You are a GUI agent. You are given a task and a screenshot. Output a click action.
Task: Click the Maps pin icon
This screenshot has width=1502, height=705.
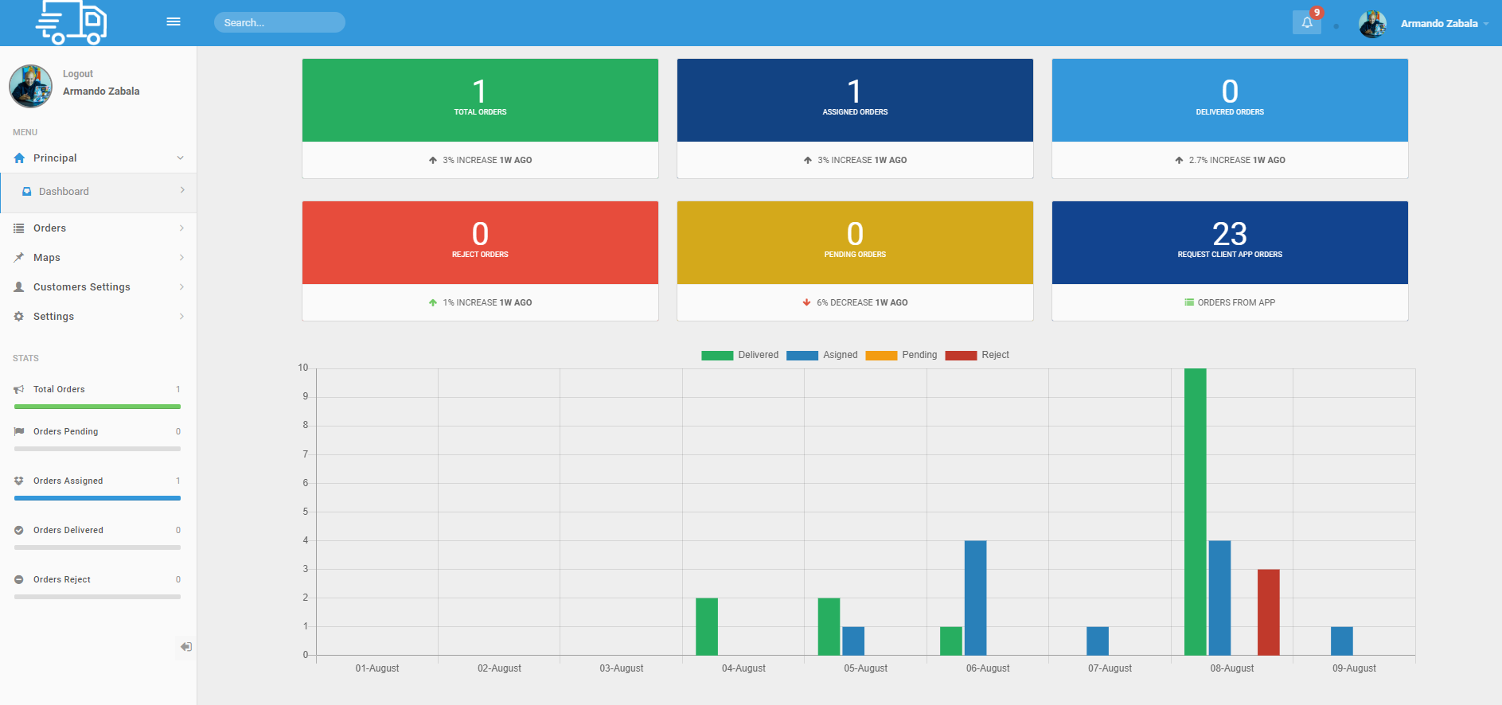click(x=19, y=258)
